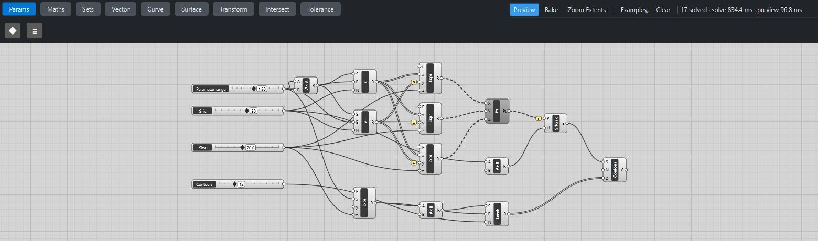Click the Z input port of Pt
This screenshot has width=818, height=241.
click(486, 119)
